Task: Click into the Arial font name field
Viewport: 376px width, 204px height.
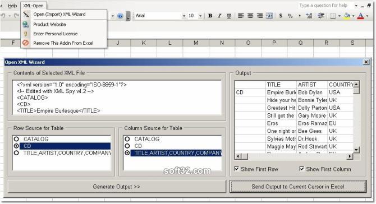Action: [158, 16]
